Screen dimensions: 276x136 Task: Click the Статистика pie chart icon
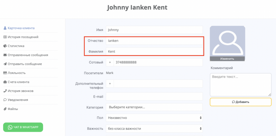[x=5, y=46]
